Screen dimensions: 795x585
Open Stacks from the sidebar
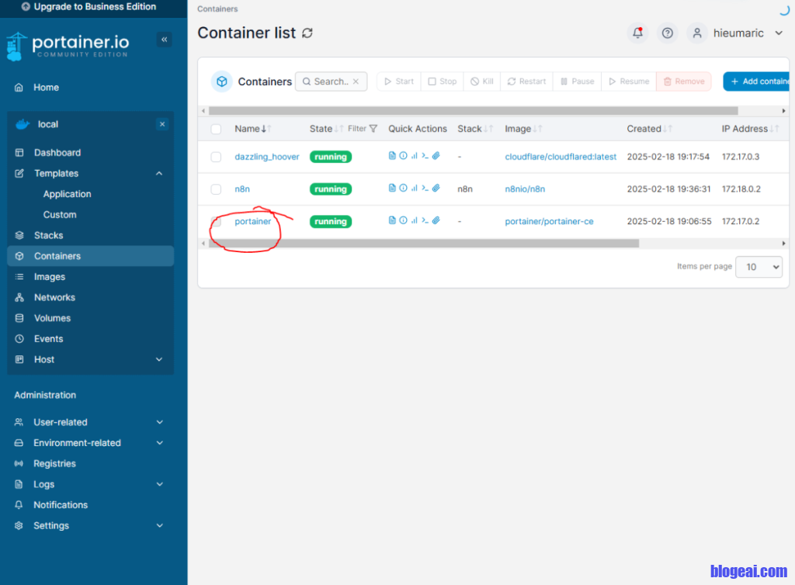click(x=48, y=235)
